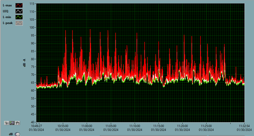Click the Y-axis minimum value 40
The image size is (254, 136).
coord(33,122)
